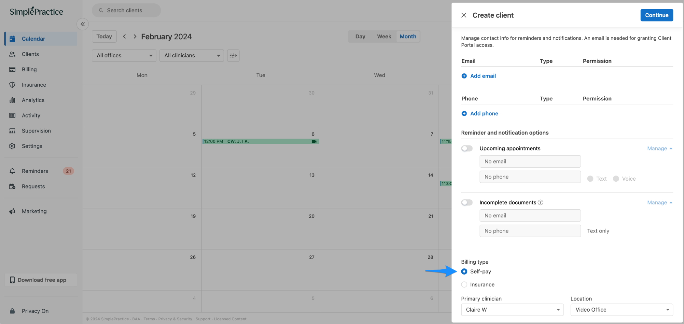Toggle Upcoming appointments reminders
The height and width of the screenshot is (324, 684).
pos(467,148)
